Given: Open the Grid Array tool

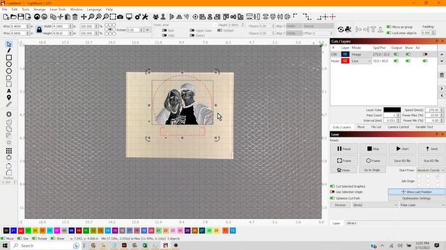Looking at the screenshot, I should [9, 151].
